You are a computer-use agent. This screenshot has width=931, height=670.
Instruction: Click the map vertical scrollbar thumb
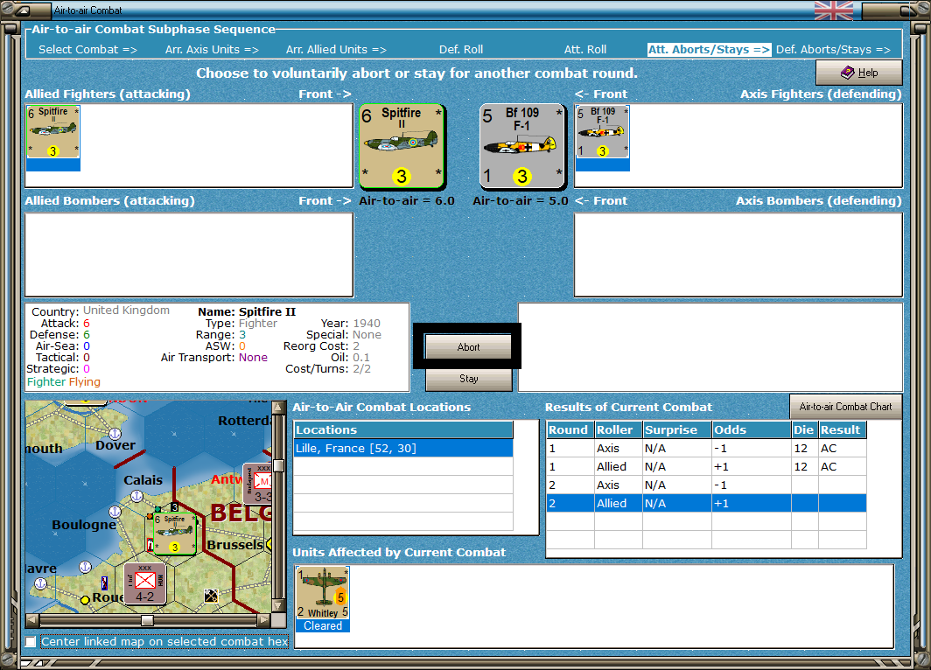coord(278,466)
